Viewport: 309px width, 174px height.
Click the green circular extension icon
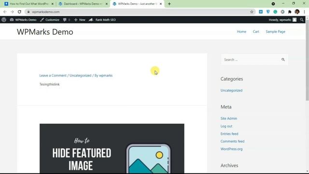pos(275,12)
